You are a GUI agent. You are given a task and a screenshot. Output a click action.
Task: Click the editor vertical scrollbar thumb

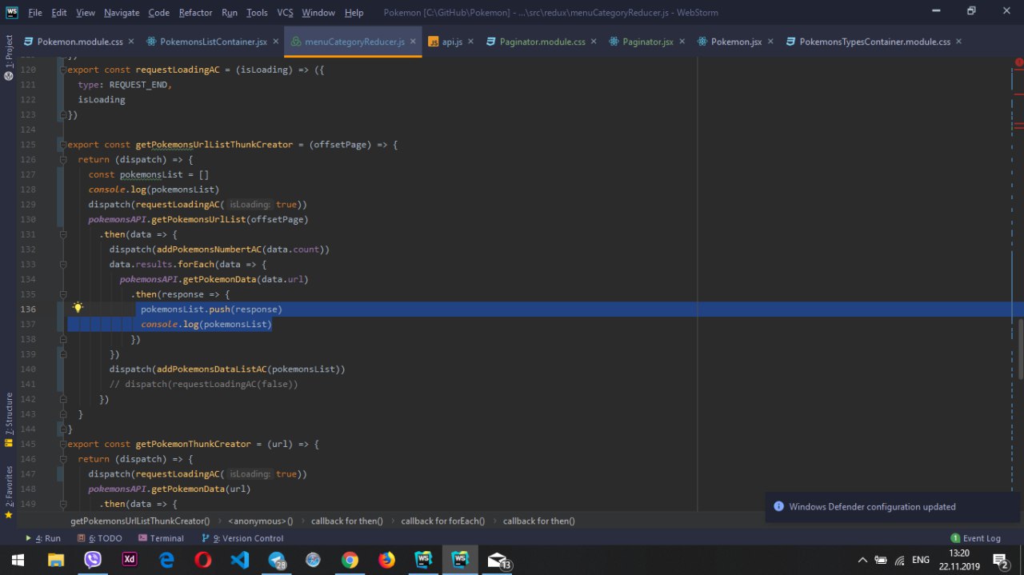tap(1019, 348)
